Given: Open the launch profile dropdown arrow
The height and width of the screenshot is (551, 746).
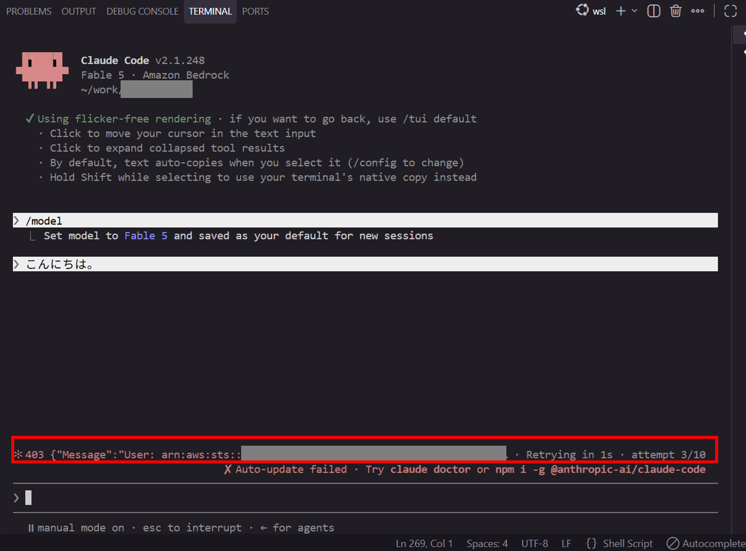Looking at the screenshot, I should tap(634, 11).
